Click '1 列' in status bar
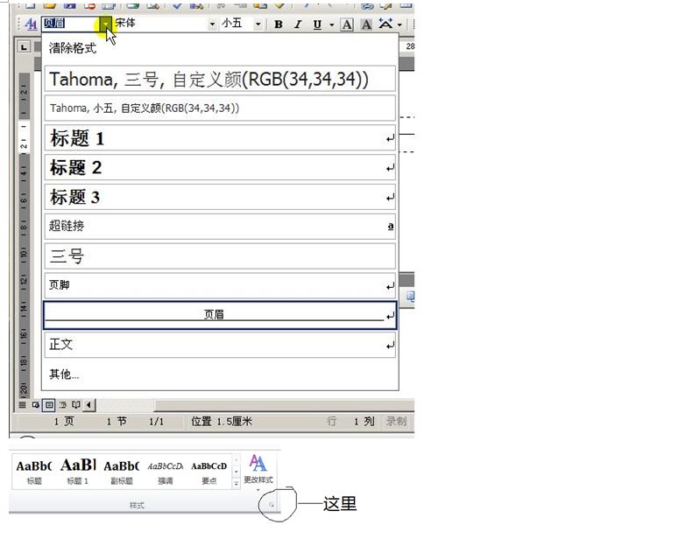The height and width of the screenshot is (546, 700). (364, 422)
